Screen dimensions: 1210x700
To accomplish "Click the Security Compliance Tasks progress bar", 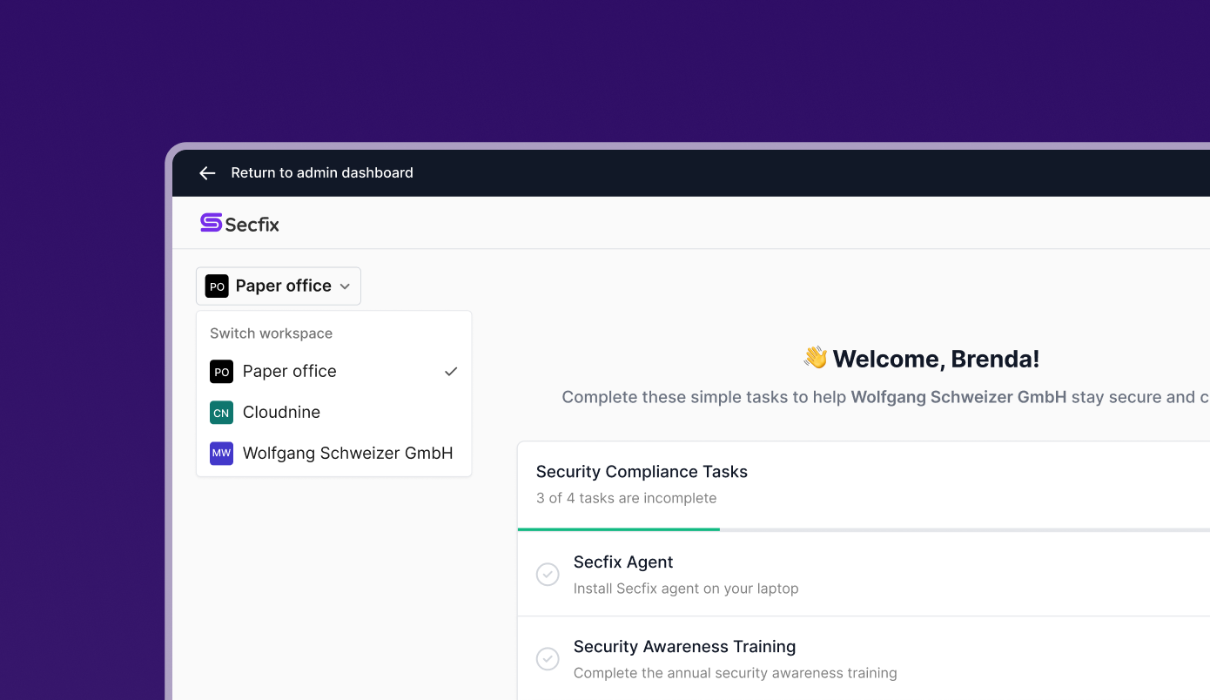I will 864,529.
